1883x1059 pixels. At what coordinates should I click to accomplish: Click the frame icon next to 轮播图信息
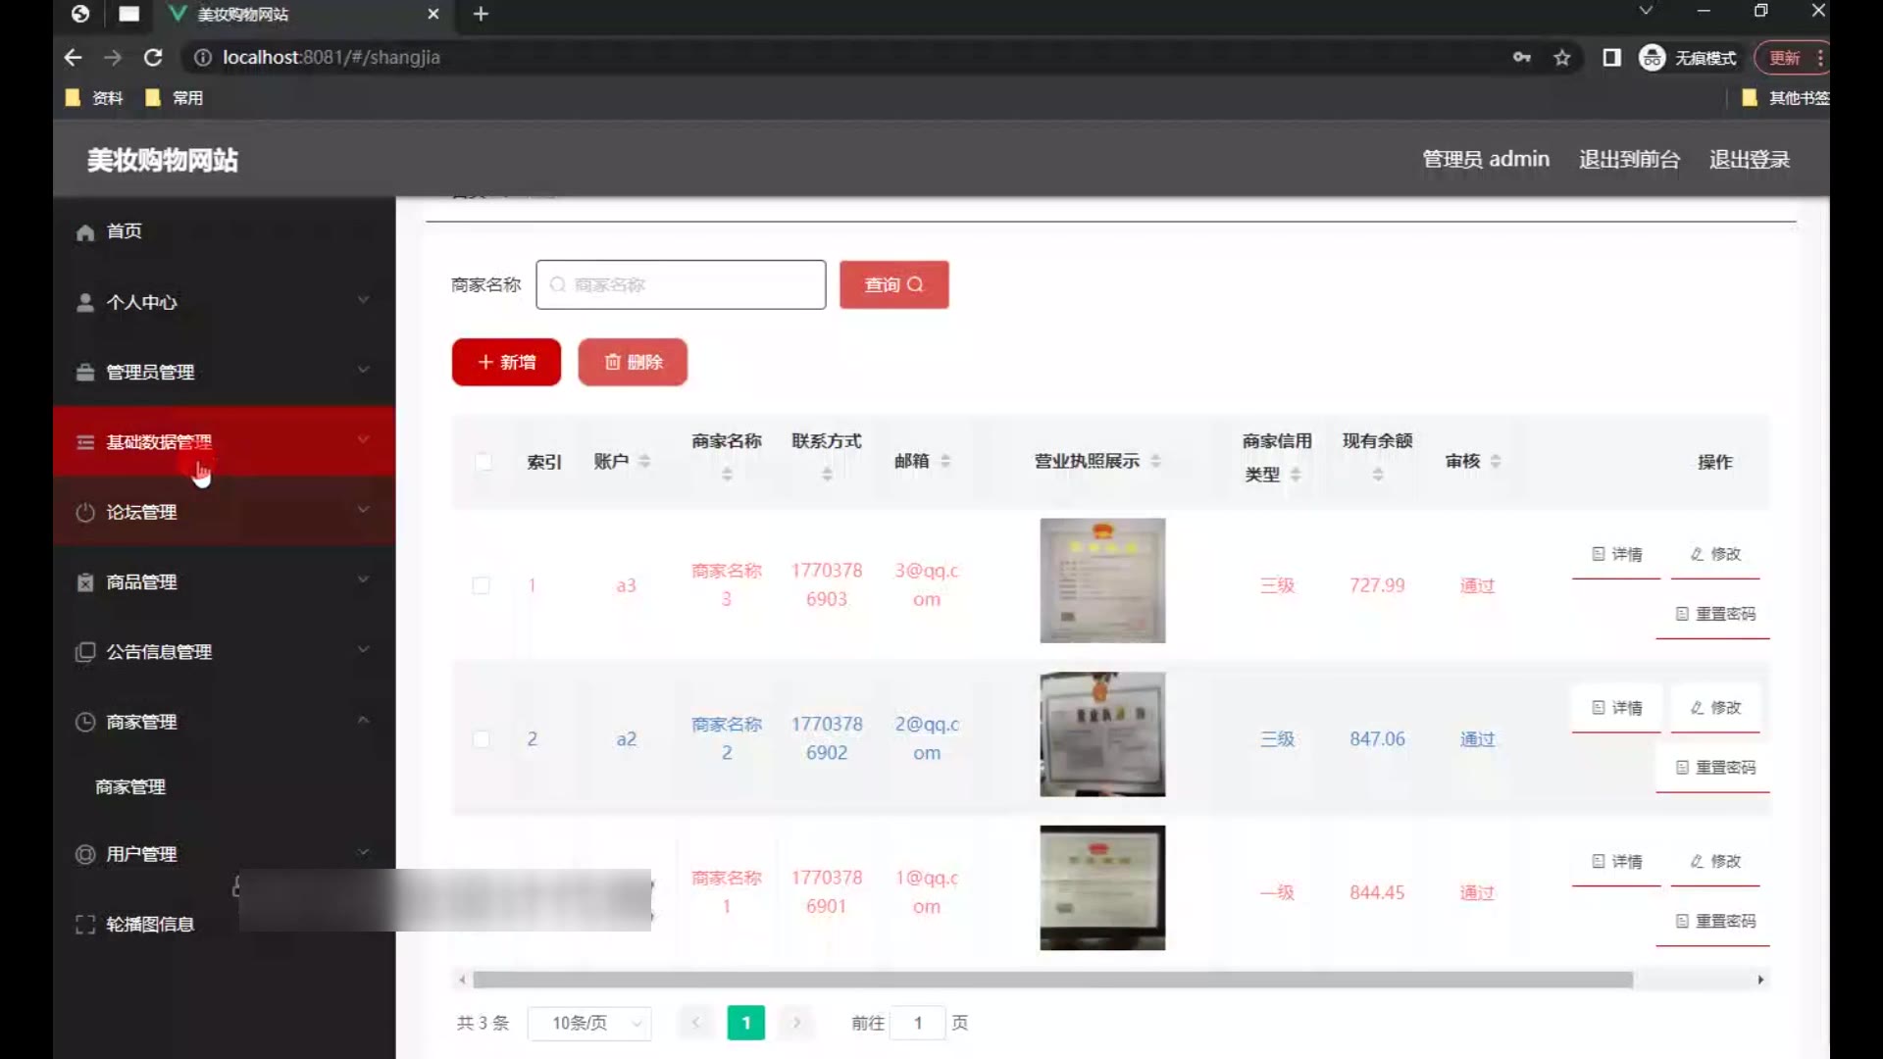(85, 925)
